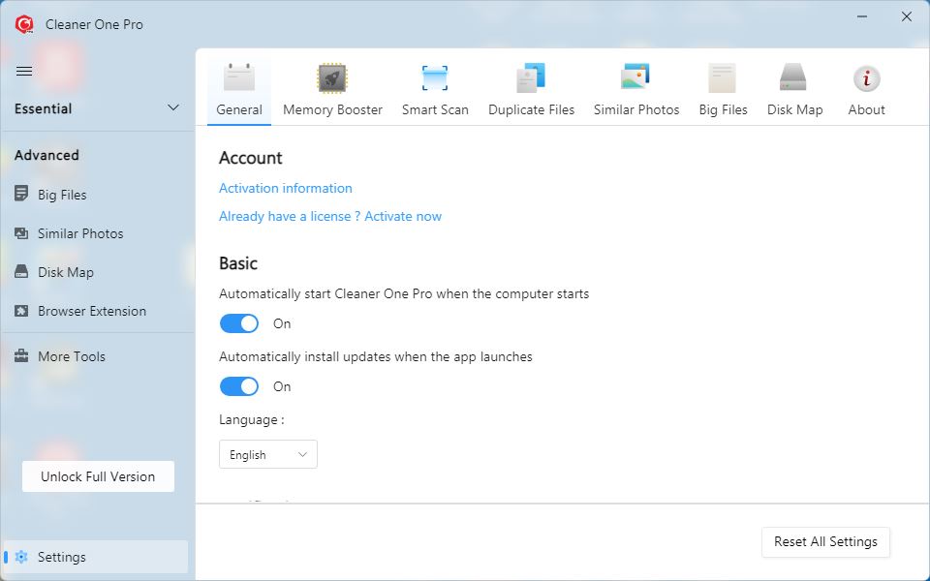Turn off automatic start with computer toggle

tap(239, 323)
